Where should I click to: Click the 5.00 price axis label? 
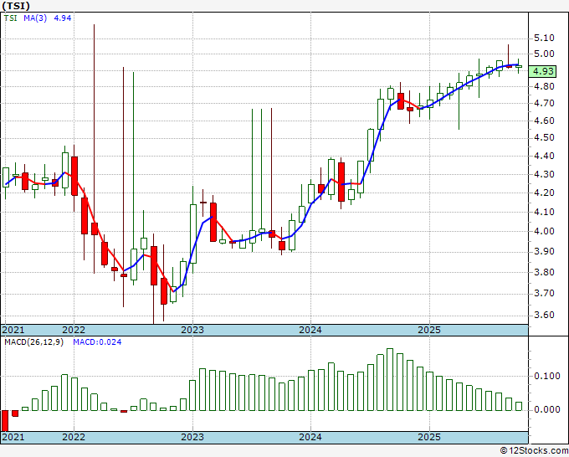click(x=544, y=54)
